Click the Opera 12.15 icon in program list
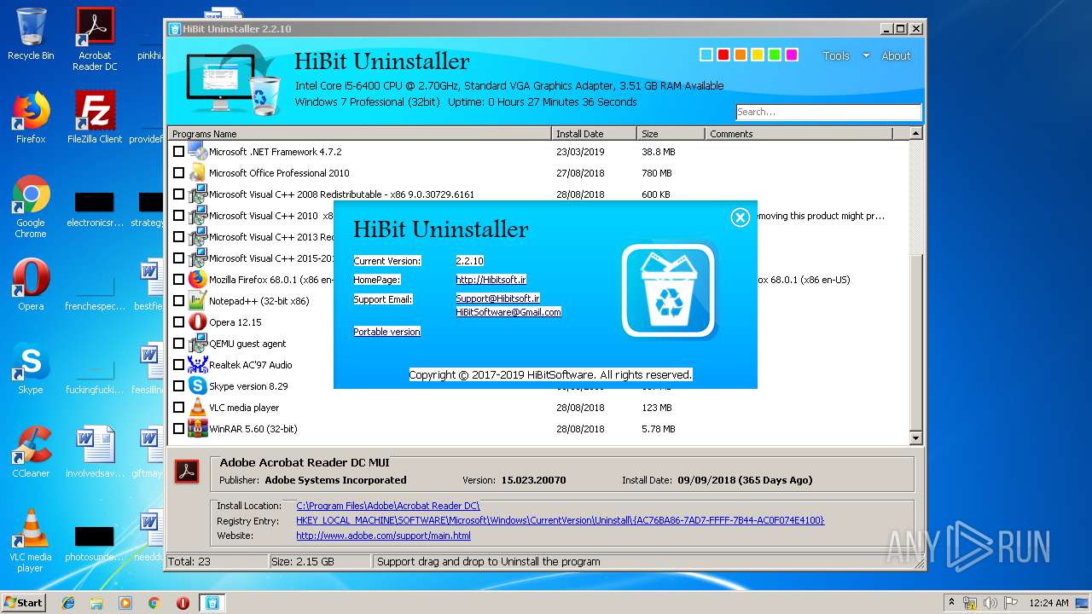The image size is (1092, 614). tap(198, 321)
